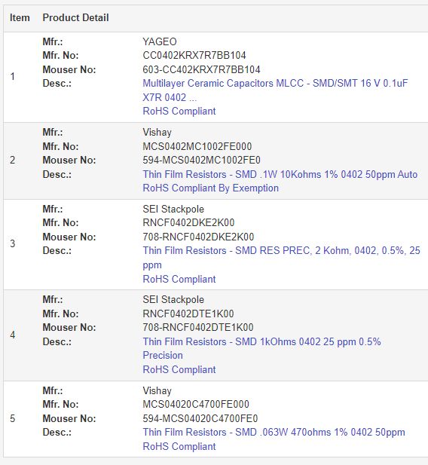Select Mfr. No RNCF0402DKE2K00 text
The image size is (428, 465).
188,222
